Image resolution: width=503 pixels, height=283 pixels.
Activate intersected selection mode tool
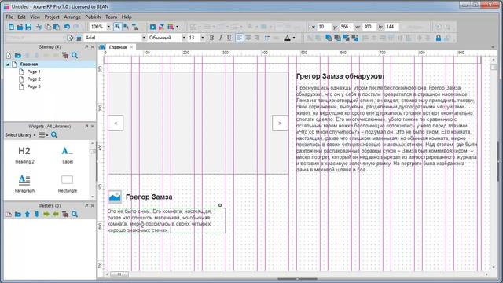pyautogui.click(x=117, y=27)
